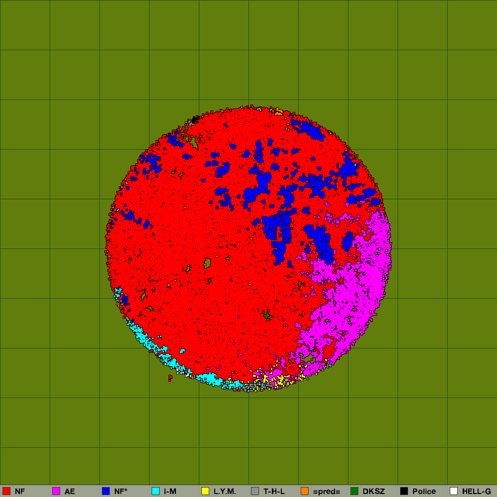Click the red NF legend swatch
Image resolution: width=497 pixels, height=497 pixels.
pyautogui.click(x=6, y=491)
